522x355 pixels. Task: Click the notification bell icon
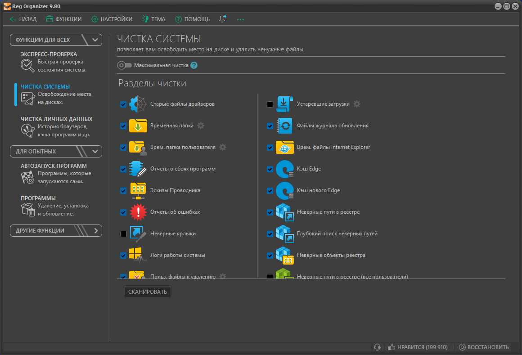[222, 19]
